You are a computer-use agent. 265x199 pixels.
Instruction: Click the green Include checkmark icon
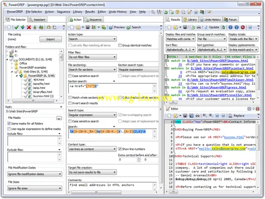tap(17, 27)
